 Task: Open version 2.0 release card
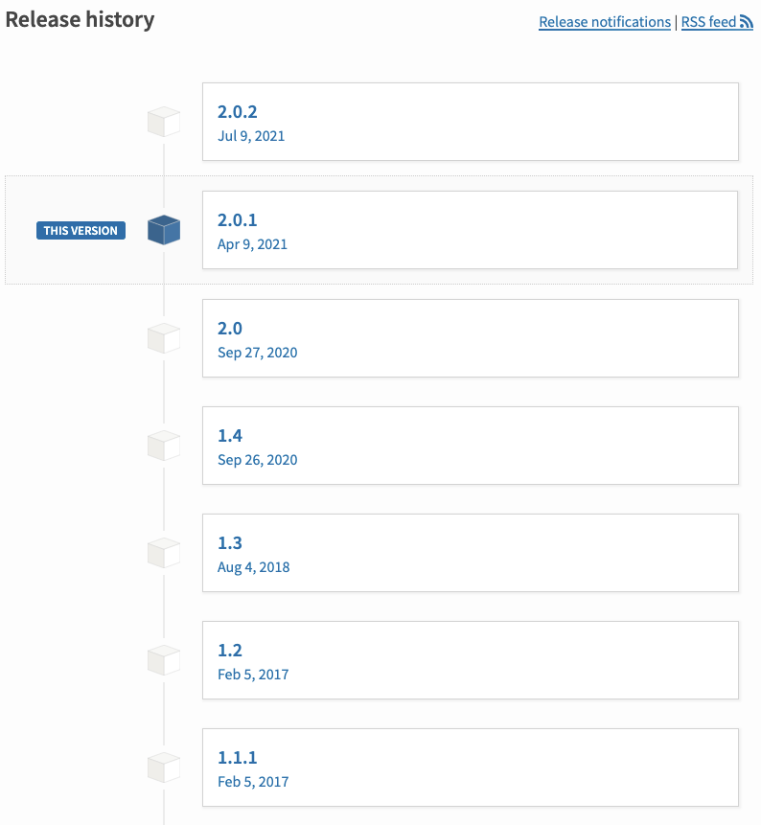pos(470,337)
